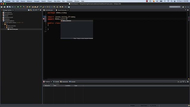Open the Package Explorer view menu

[x=36, y=10]
